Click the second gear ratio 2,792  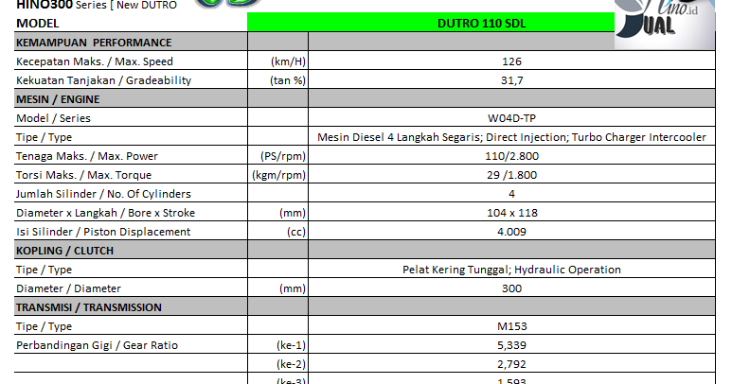[x=511, y=364]
